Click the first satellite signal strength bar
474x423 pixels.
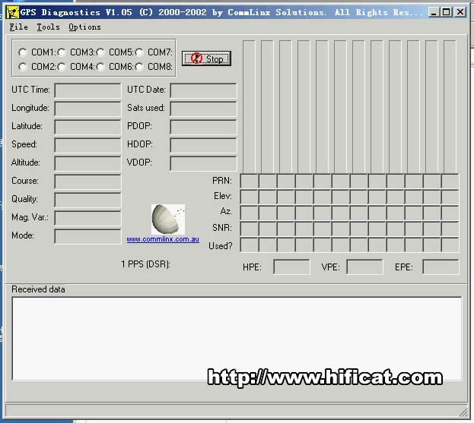tap(249, 106)
